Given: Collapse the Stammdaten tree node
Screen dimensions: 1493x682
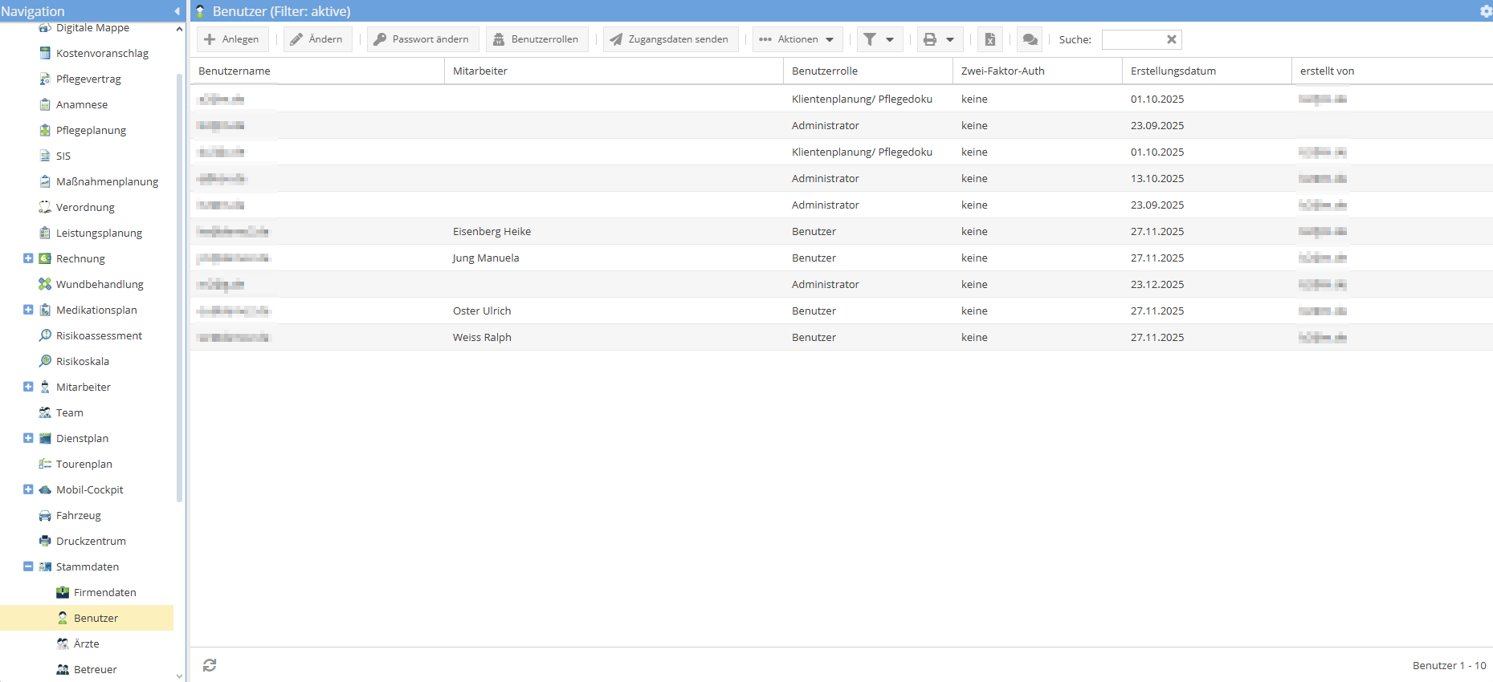Looking at the screenshot, I should click(28, 566).
